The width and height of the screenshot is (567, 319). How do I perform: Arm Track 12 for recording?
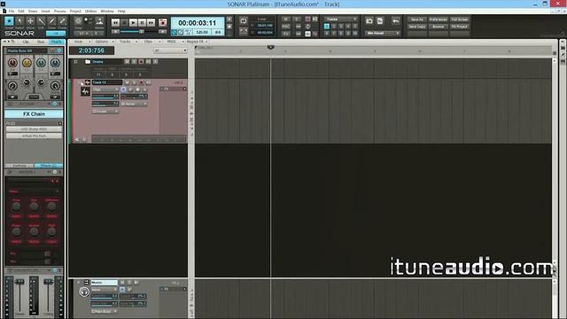142,82
